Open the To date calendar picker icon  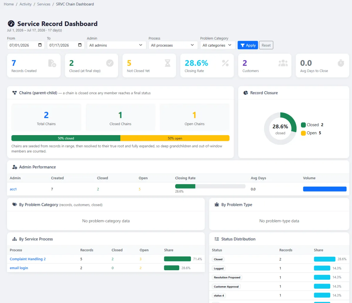coord(80,45)
